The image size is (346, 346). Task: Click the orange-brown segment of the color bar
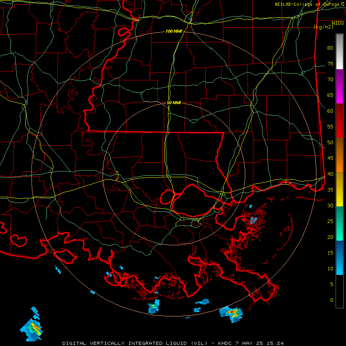[x=339, y=155]
